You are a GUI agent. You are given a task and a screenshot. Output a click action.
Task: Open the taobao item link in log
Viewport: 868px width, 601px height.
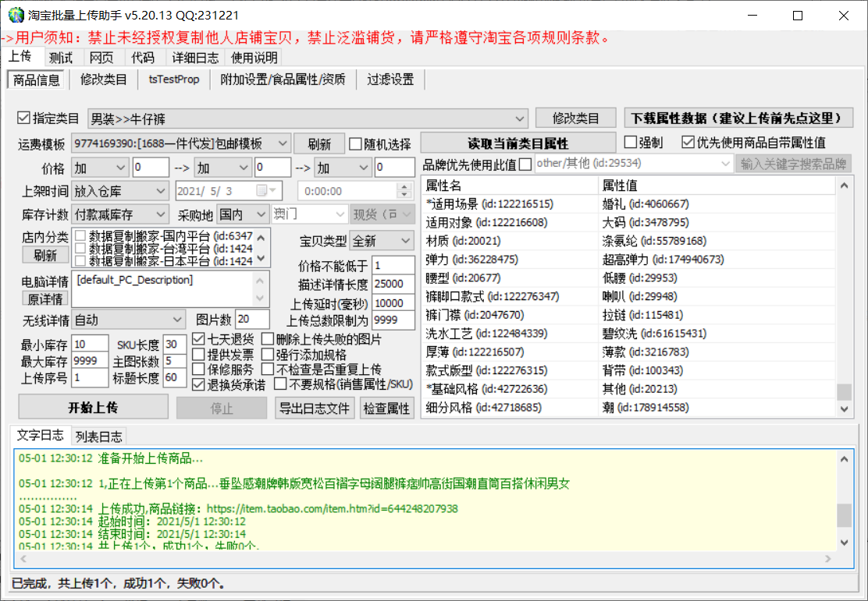[333, 509]
